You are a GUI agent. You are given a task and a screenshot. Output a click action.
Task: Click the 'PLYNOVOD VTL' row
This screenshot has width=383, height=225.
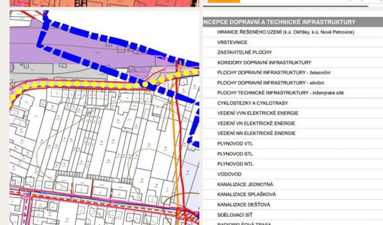[x=293, y=144]
